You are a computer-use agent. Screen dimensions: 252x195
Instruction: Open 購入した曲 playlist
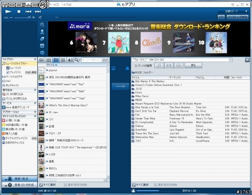[x=10, y=133]
